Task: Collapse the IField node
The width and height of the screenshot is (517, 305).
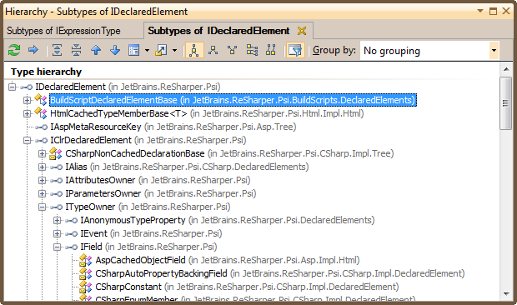Action: point(57,247)
